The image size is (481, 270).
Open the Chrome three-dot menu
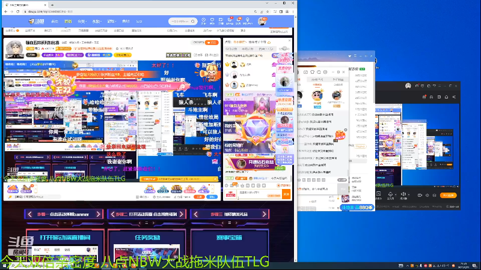tap(293, 11)
